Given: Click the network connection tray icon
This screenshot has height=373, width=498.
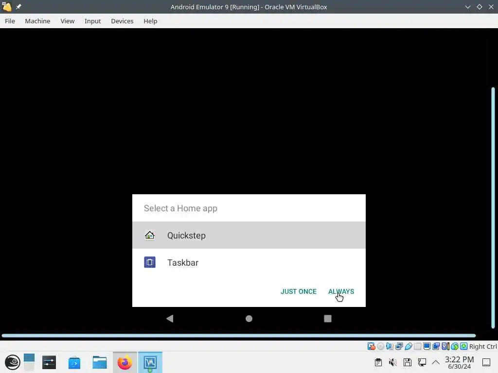Looking at the screenshot, I should click(x=422, y=362).
